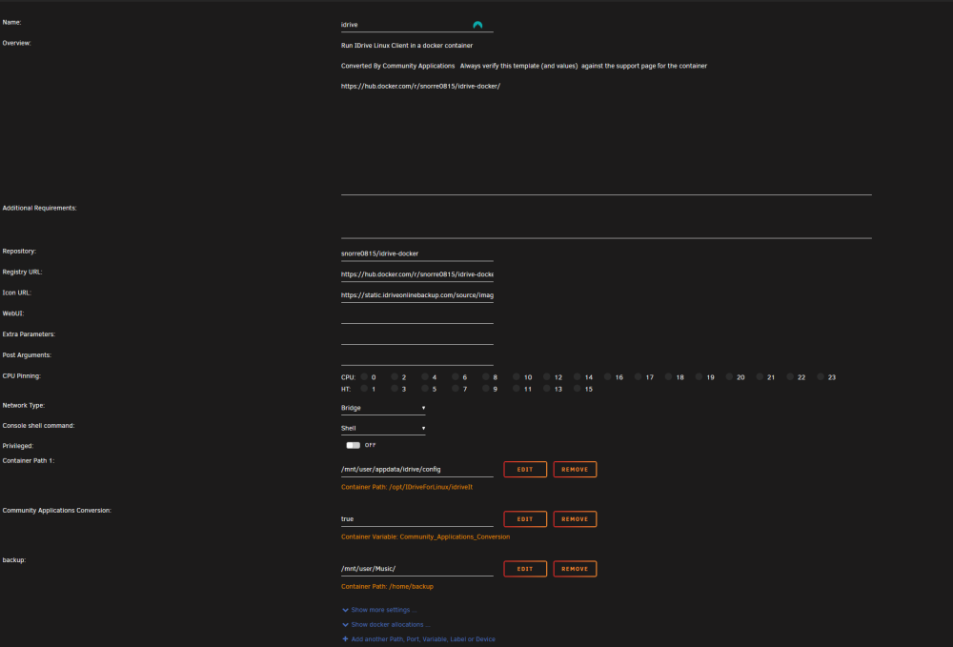Image resolution: width=953 pixels, height=647 pixels.
Task: Pin HT core 5
Action: [425, 388]
